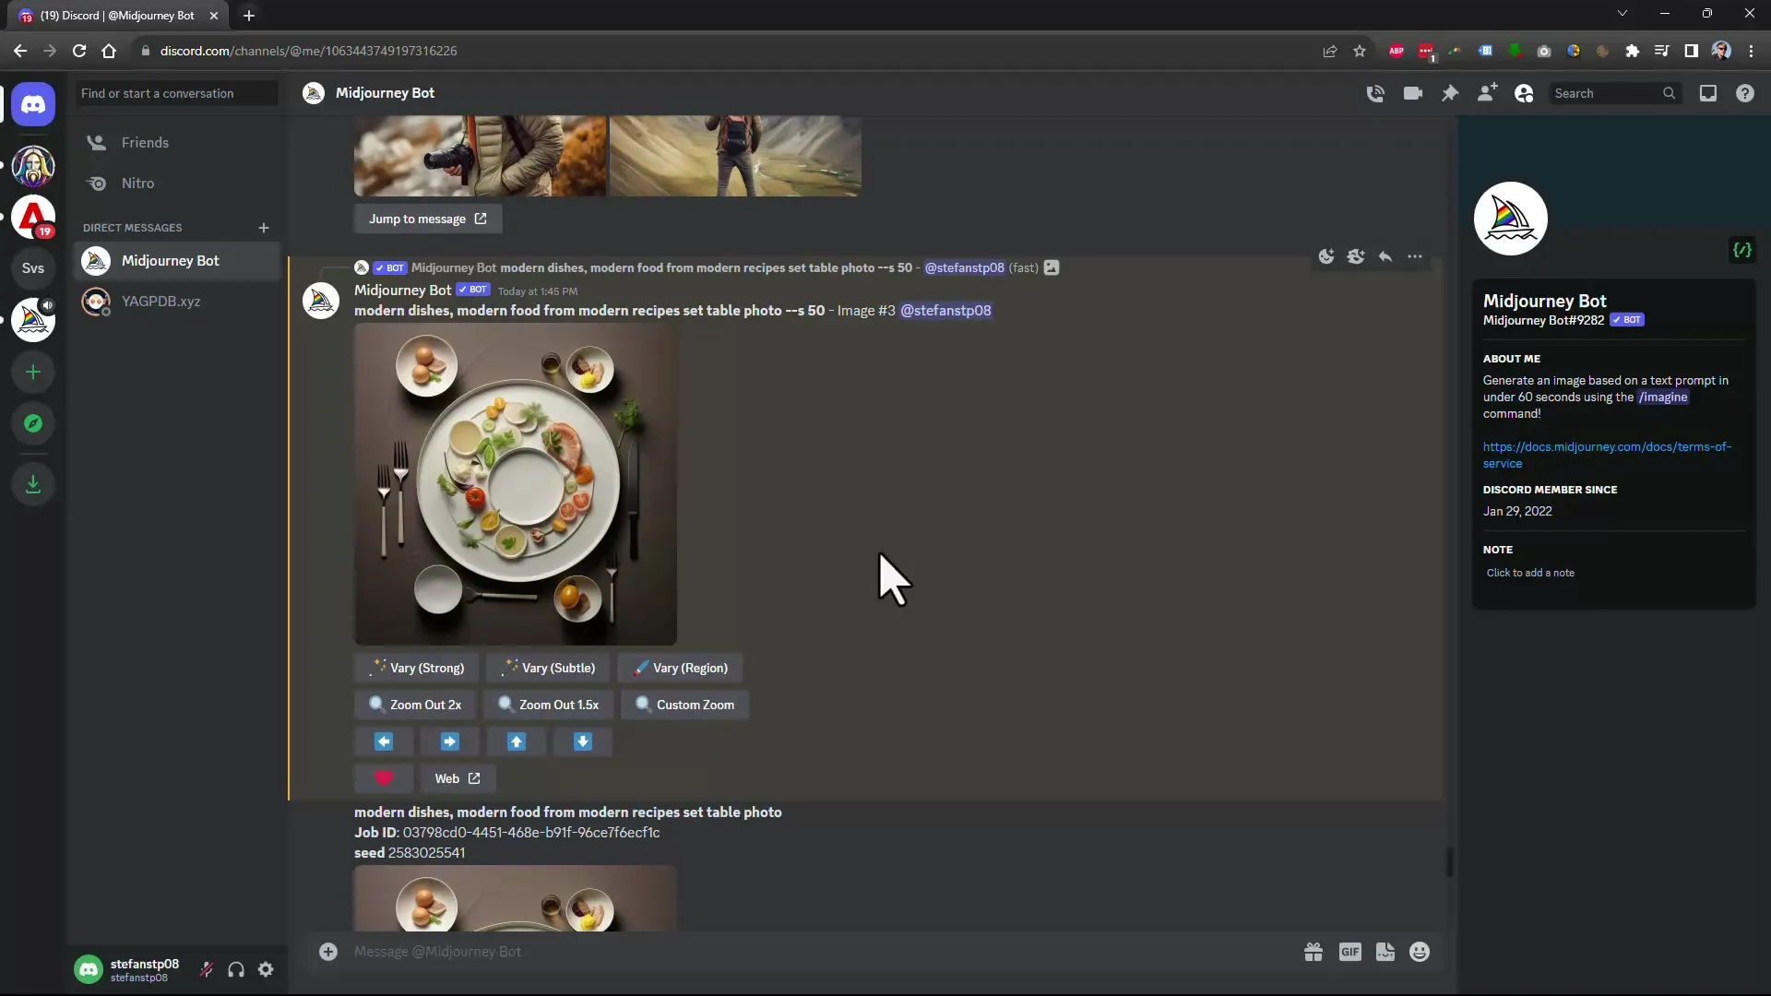The height and width of the screenshot is (996, 1771).
Task: Focus Find or start a conversation field
Action: coord(176,93)
